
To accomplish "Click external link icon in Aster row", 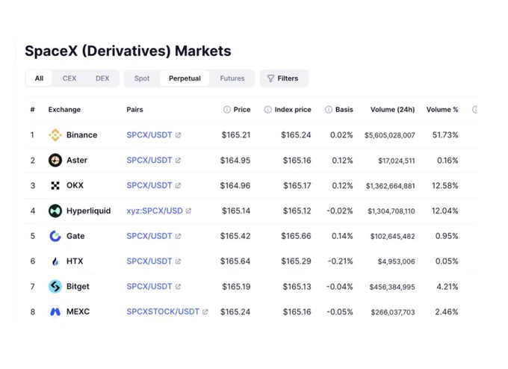I will click(x=178, y=161).
